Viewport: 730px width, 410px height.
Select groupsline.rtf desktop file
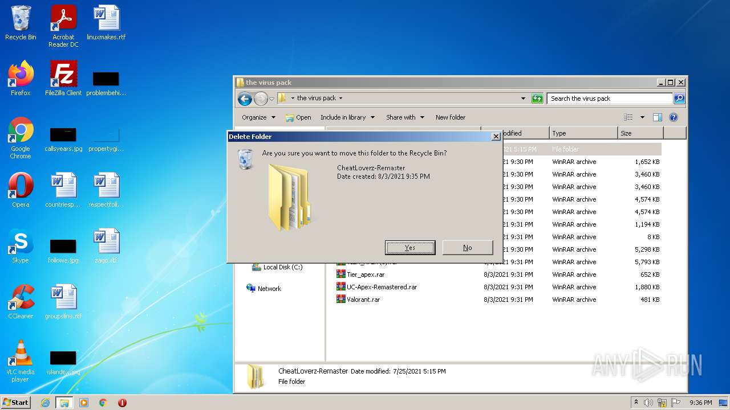[x=63, y=302]
